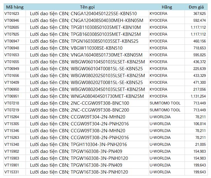Select name cell TPGB160308S01035MET-KBN25M
This screenshot has width=211, height=178.
pyautogui.click(x=87, y=34)
